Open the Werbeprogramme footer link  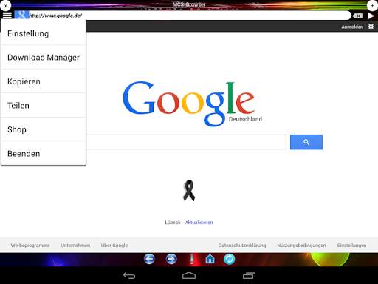pyautogui.click(x=30, y=246)
